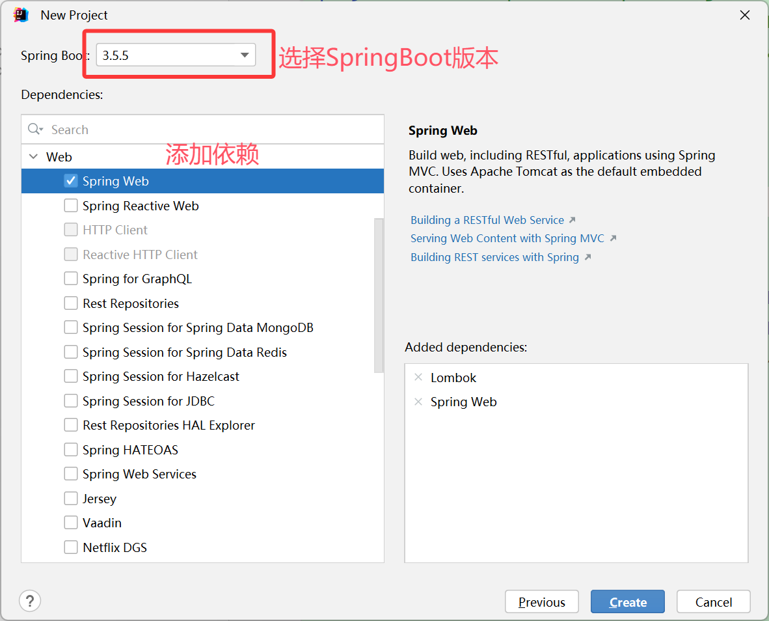This screenshot has height=621, width=769.
Task: Go back with the Previous button
Action: 542,602
